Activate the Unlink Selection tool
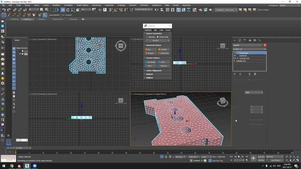This screenshot has height=169, width=301. [20, 10]
